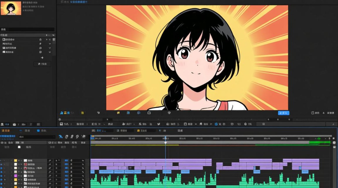Click the sparkle icon ending the timeline tool group
Viewport: 338px width, 188px height.
(83, 137)
